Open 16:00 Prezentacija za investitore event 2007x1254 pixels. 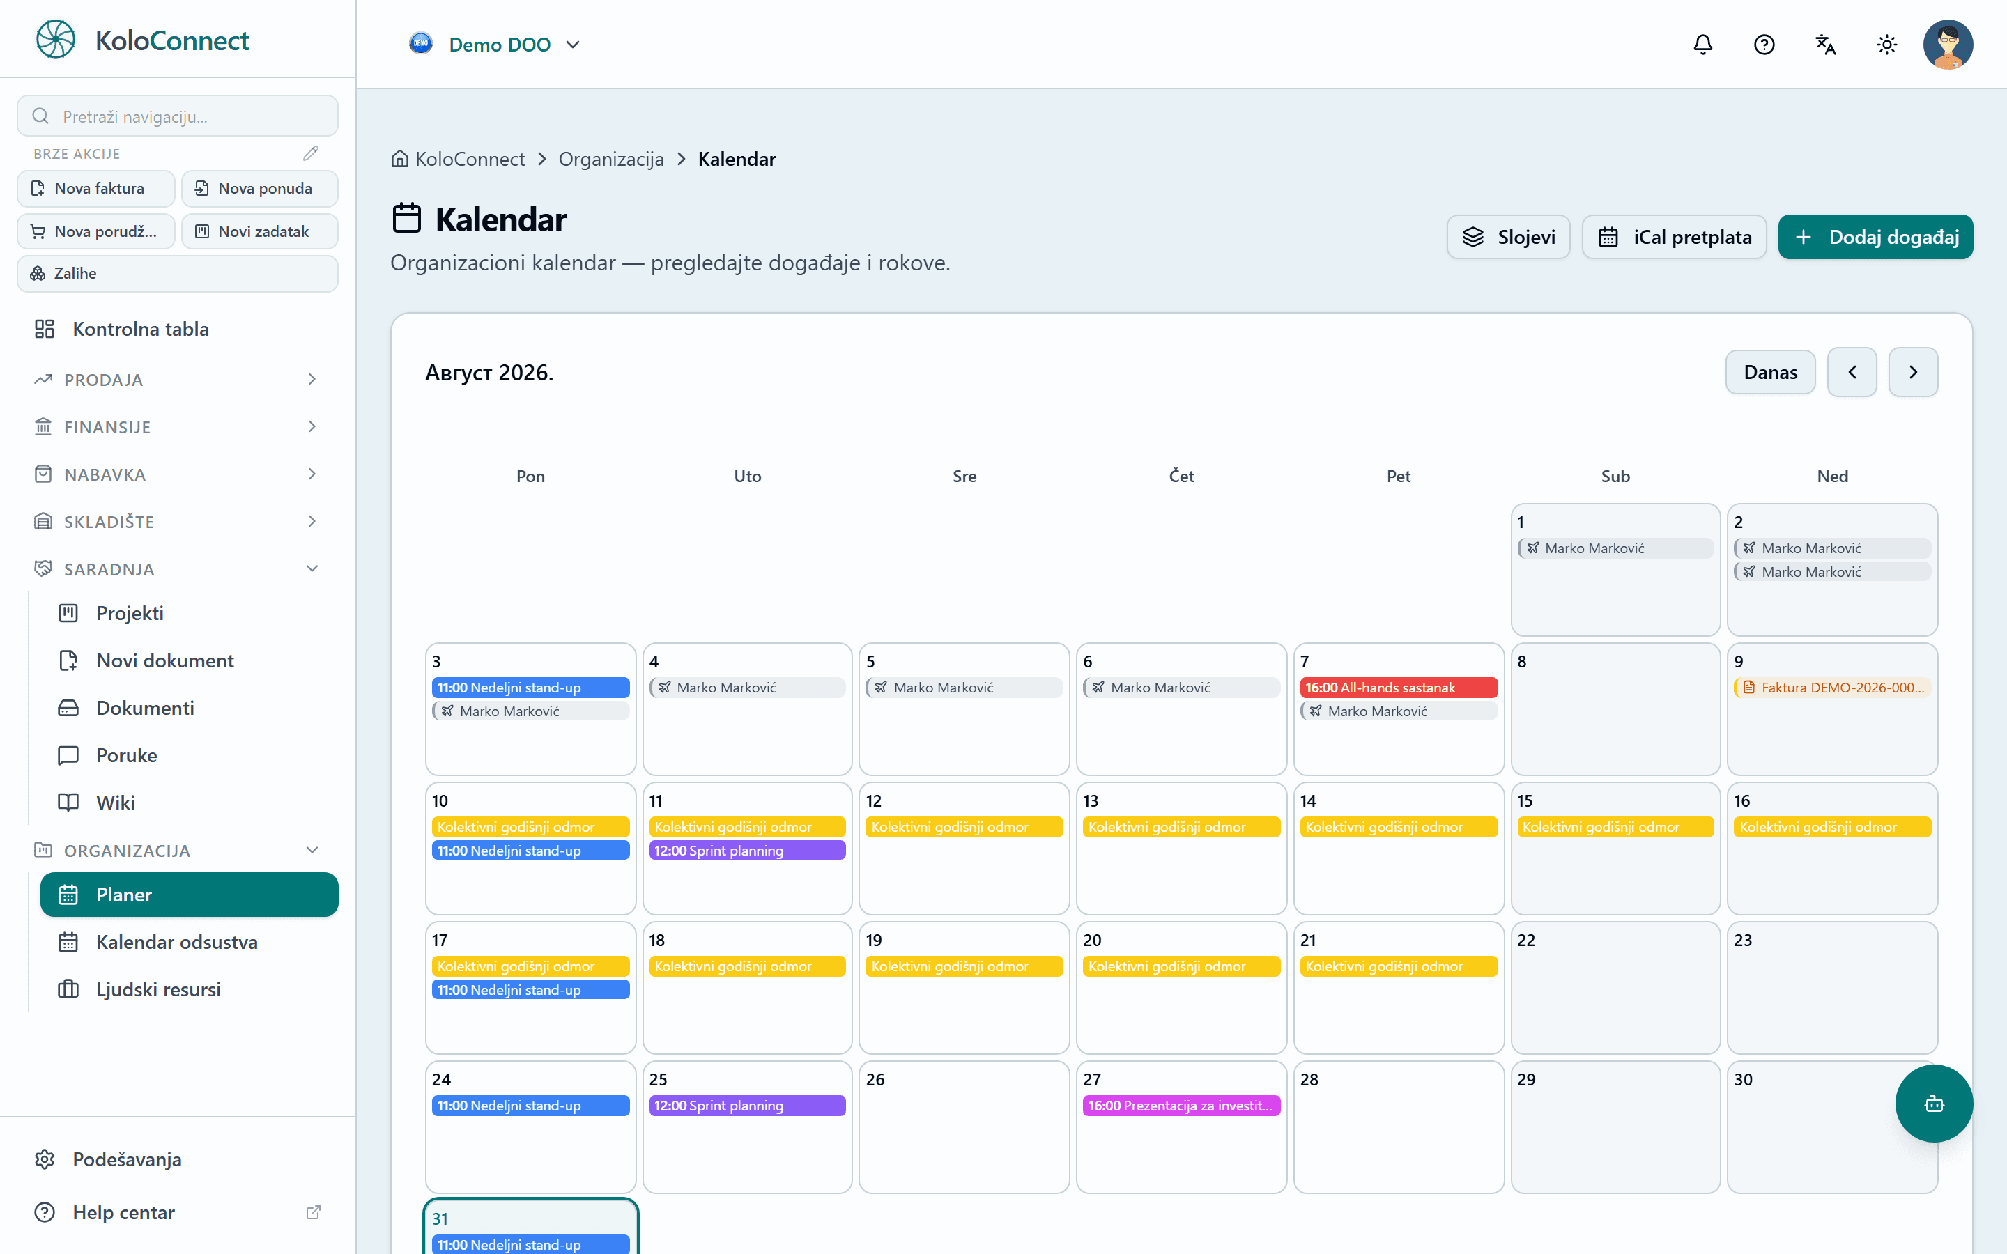click(1181, 1106)
